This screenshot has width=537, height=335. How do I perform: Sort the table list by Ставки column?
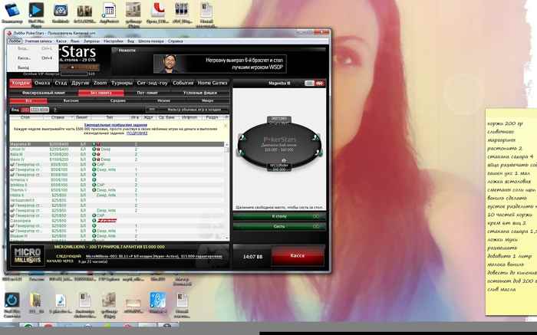(58, 117)
